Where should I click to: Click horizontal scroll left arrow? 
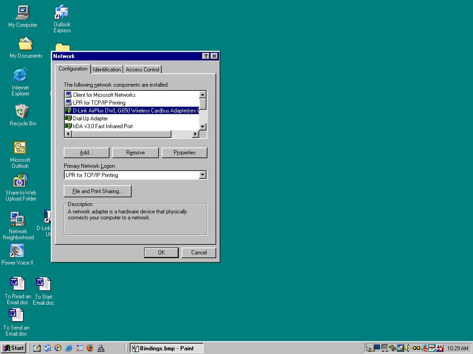point(68,134)
